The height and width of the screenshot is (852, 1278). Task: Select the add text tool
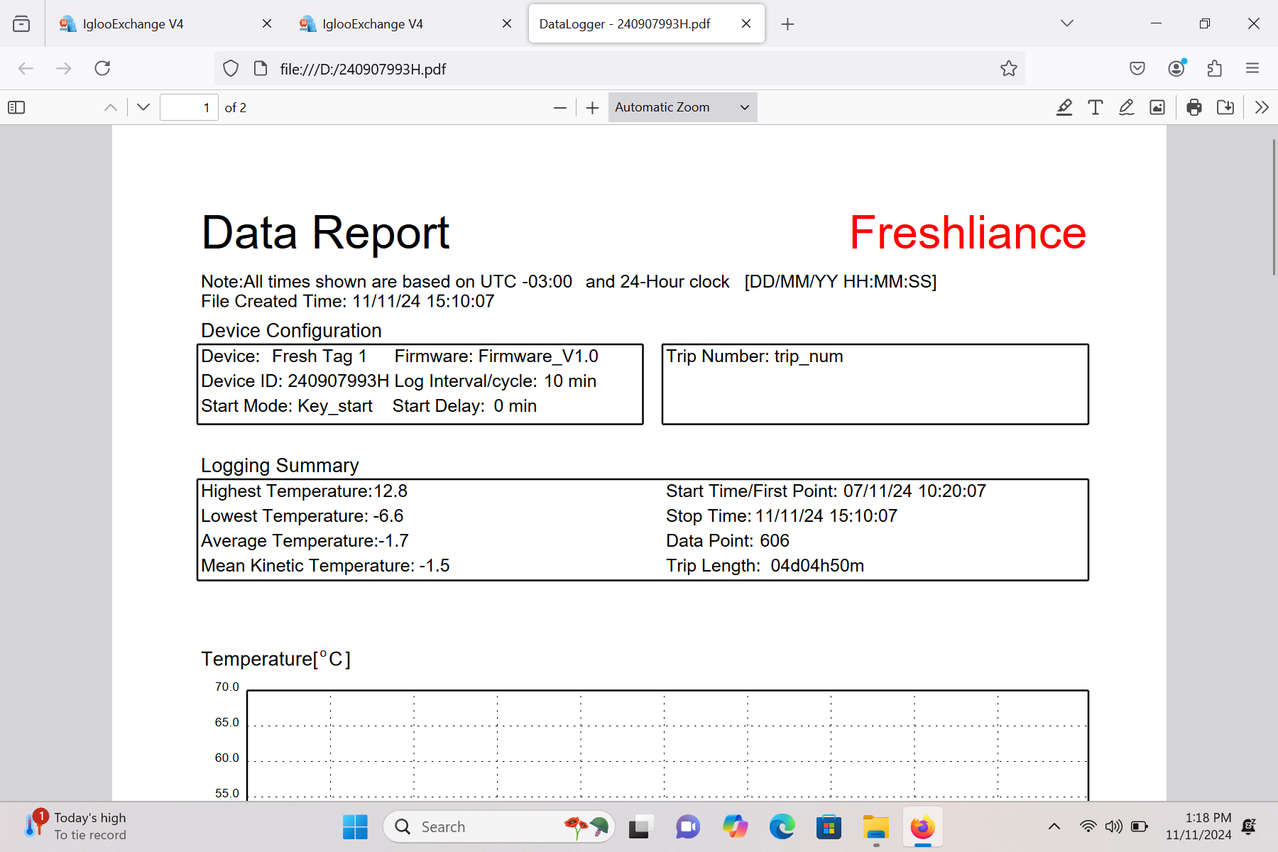click(x=1096, y=107)
